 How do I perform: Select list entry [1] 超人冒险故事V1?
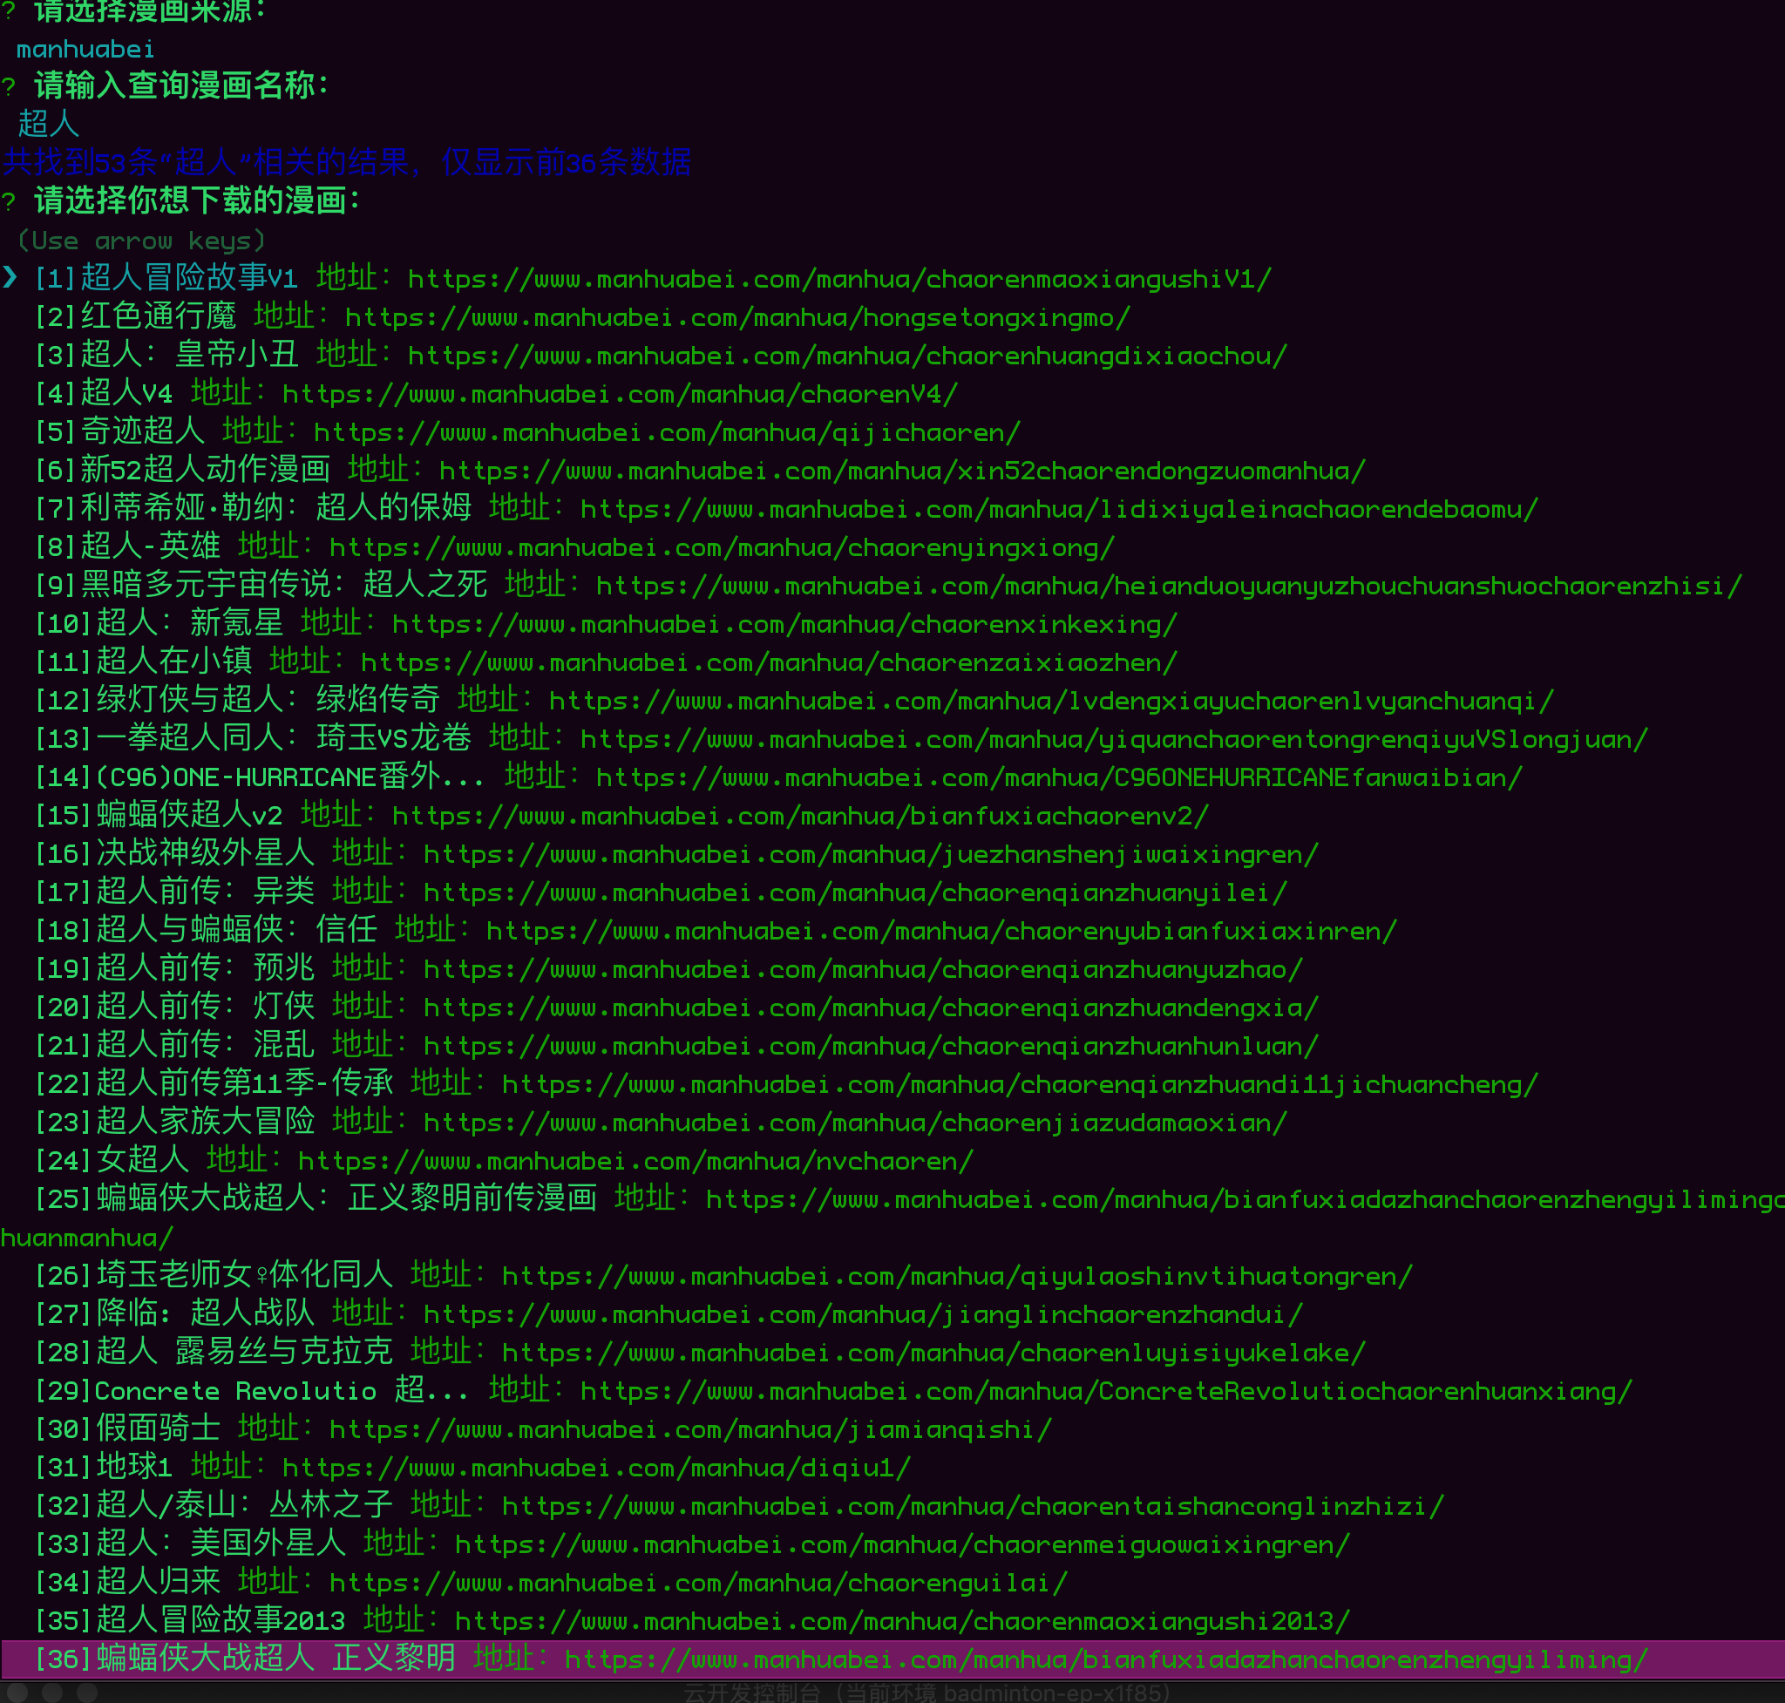coord(166,278)
